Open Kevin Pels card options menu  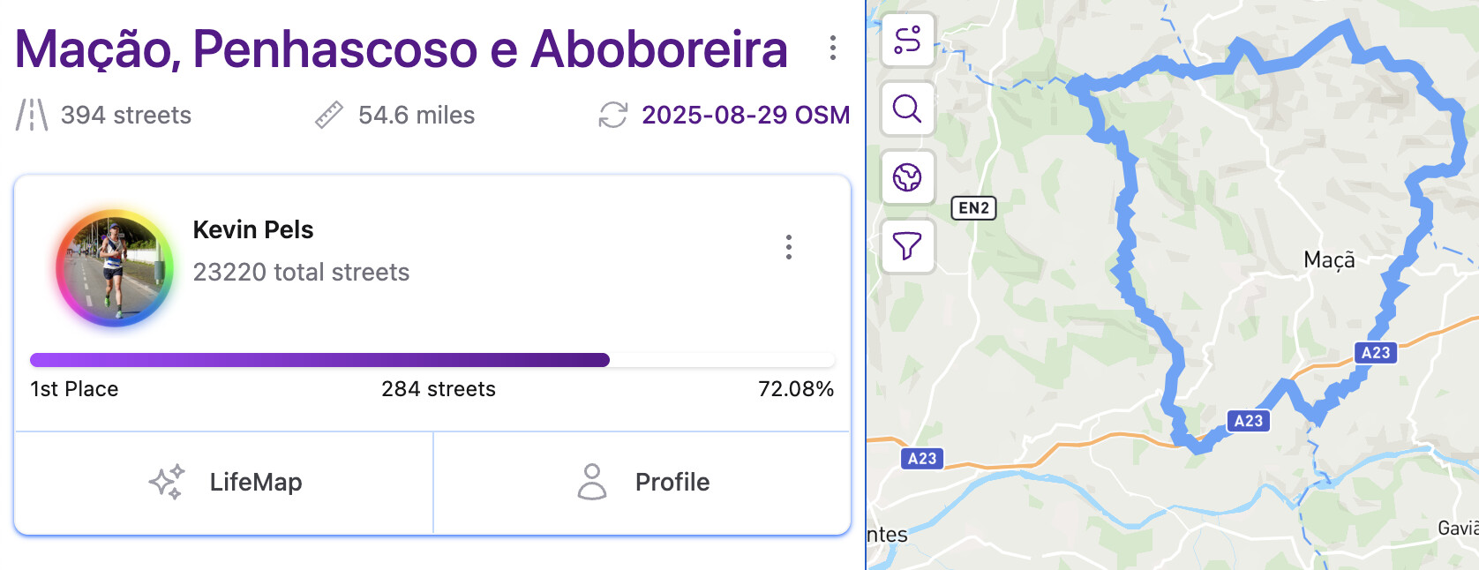789,247
